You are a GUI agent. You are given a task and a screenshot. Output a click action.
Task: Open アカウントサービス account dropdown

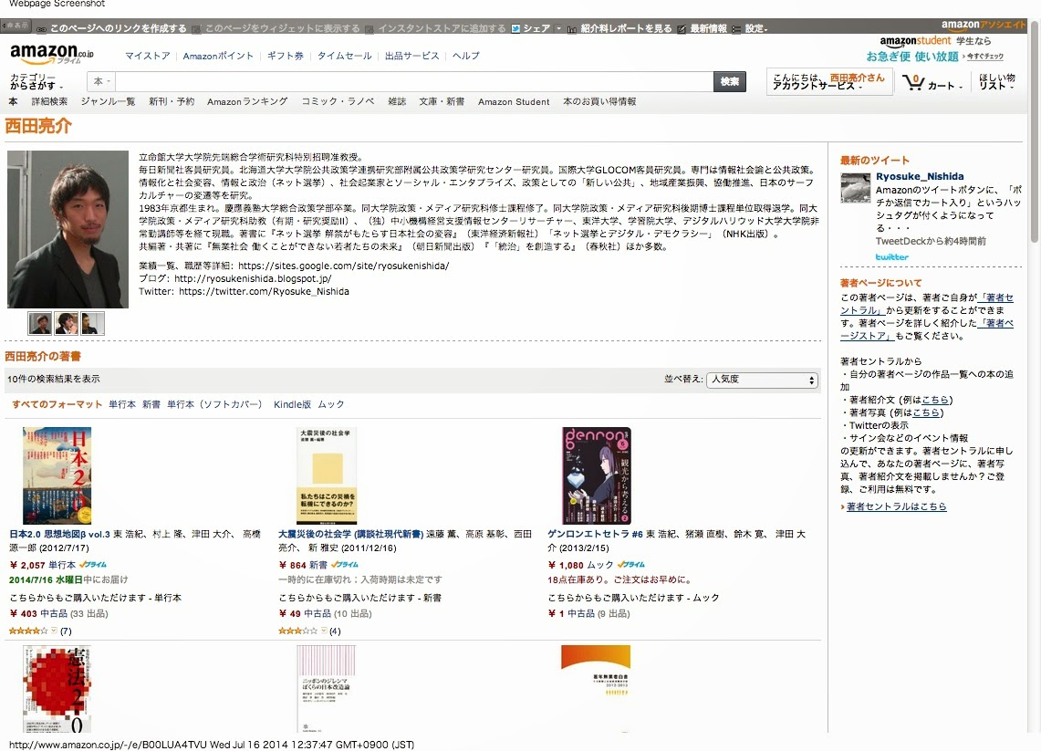coord(828,82)
